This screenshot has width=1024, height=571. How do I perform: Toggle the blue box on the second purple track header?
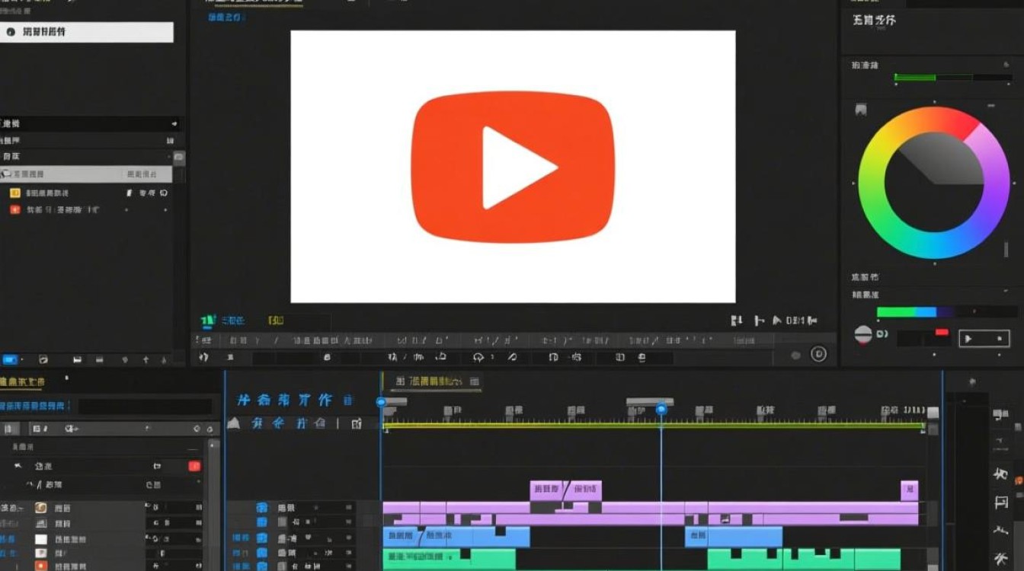pyautogui.click(x=262, y=522)
